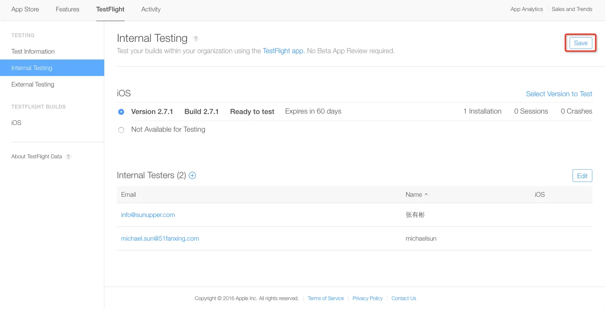Click the Save button
605x309 pixels.
(x=581, y=43)
